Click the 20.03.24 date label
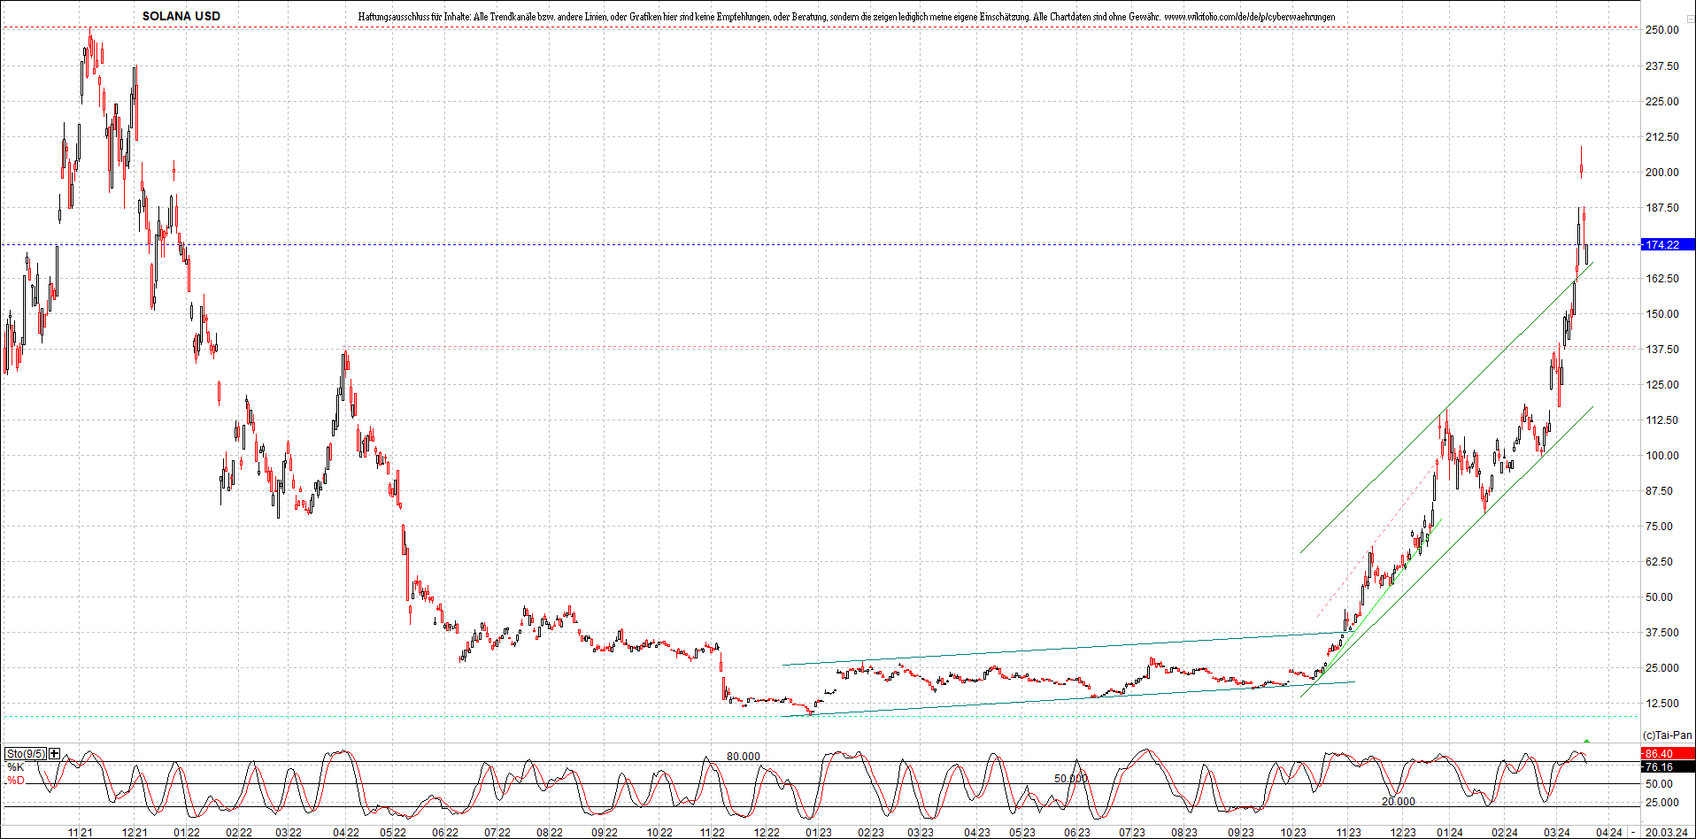Viewport: 1696px width, 839px height. (x=1666, y=833)
